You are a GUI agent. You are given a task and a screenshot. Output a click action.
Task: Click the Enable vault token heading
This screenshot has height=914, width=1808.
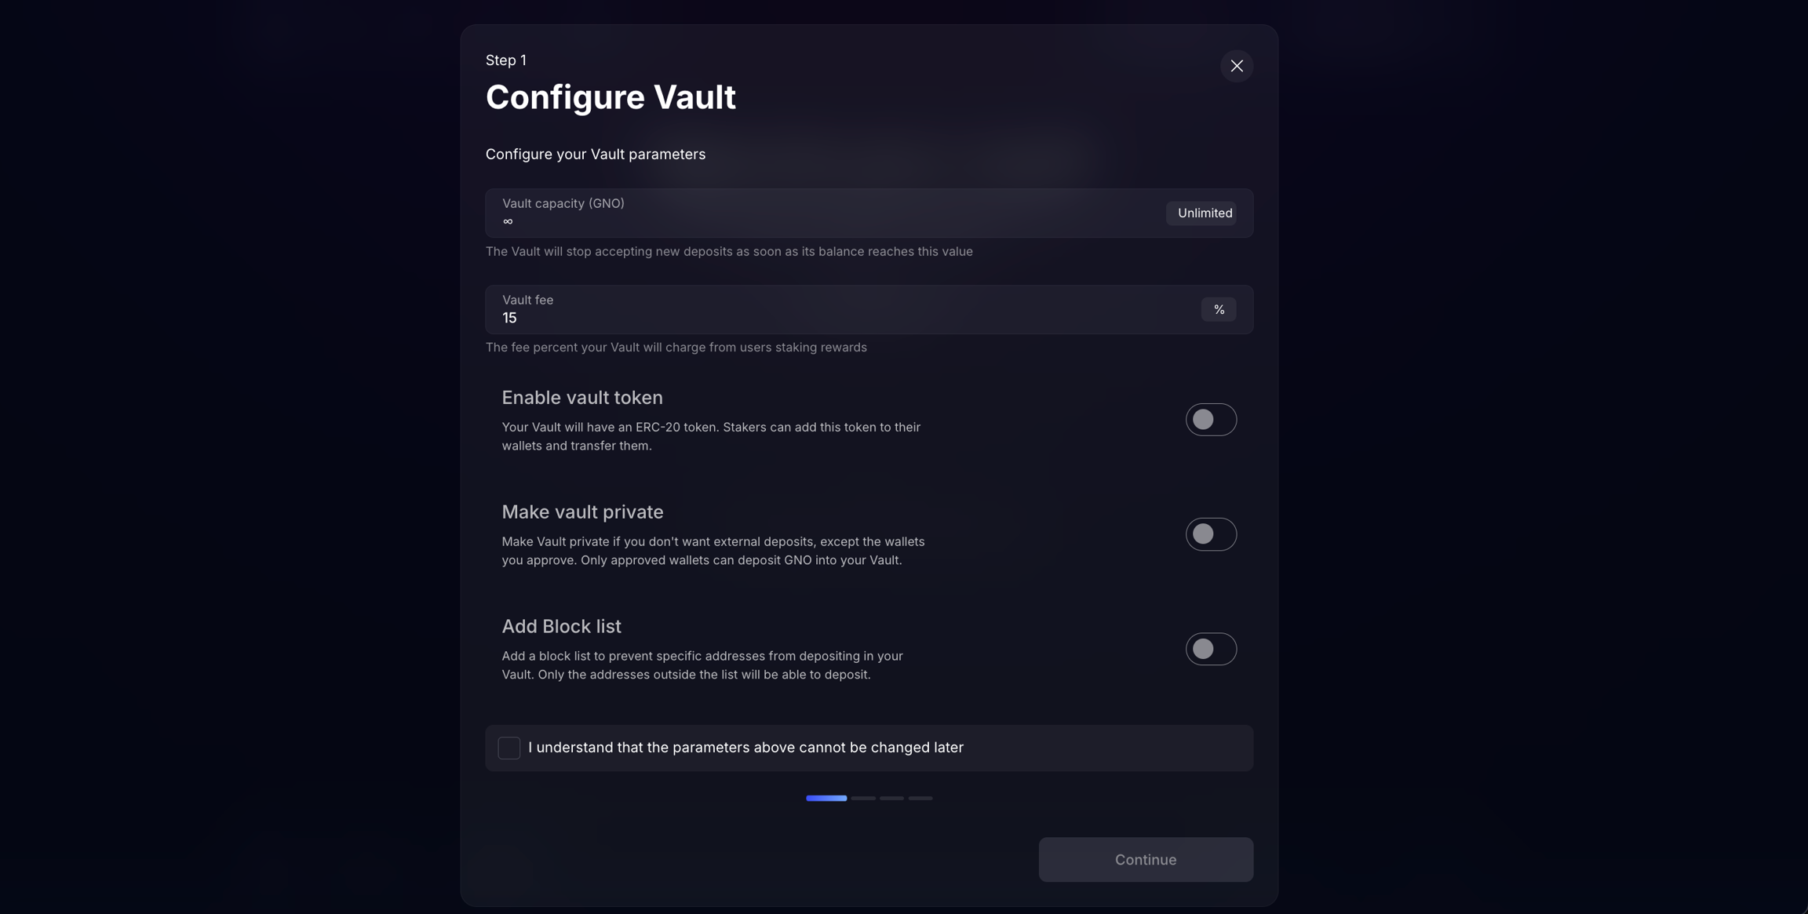(x=582, y=398)
